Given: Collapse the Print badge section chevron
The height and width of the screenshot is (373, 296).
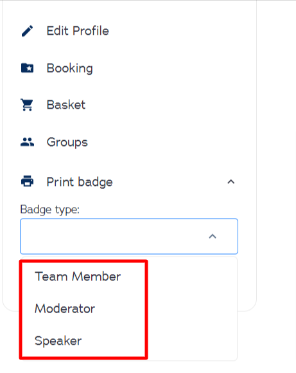Looking at the screenshot, I should (x=231, y=182).
